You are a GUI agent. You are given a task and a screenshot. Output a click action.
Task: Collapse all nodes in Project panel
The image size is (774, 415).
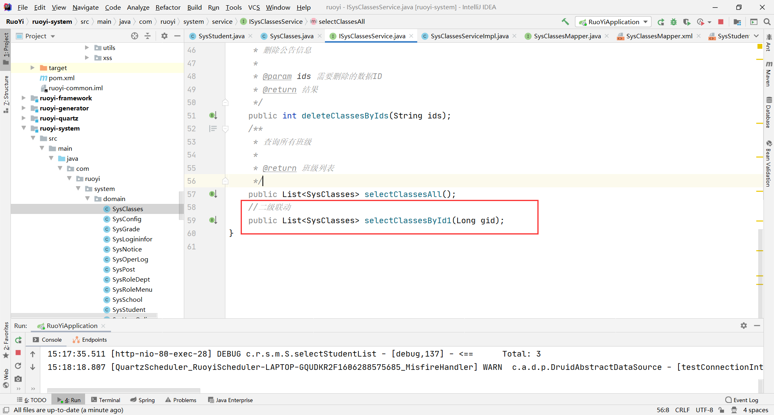[148, 36]
